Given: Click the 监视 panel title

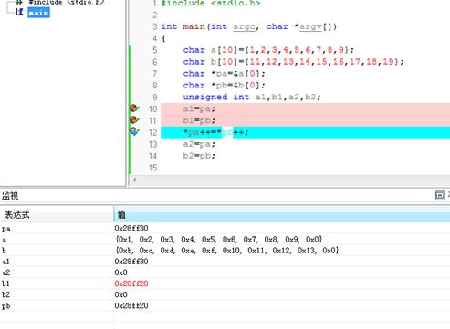Looking at the screenshot, I should (10, 196).
